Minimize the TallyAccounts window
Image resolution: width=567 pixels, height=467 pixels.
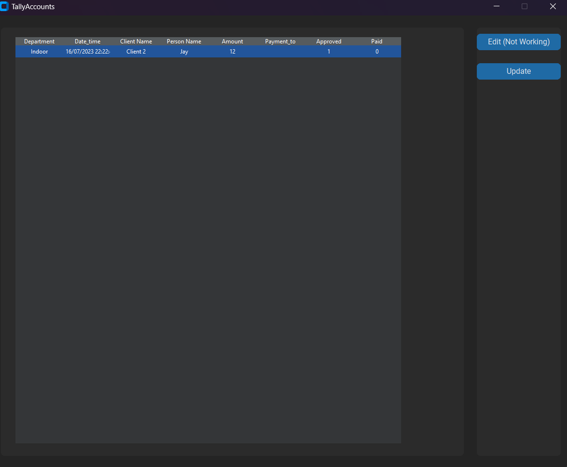(496, 6)
